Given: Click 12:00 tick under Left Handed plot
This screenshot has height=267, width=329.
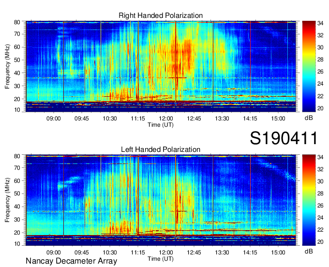Looking at the screenshot, I should coord(166,252).
